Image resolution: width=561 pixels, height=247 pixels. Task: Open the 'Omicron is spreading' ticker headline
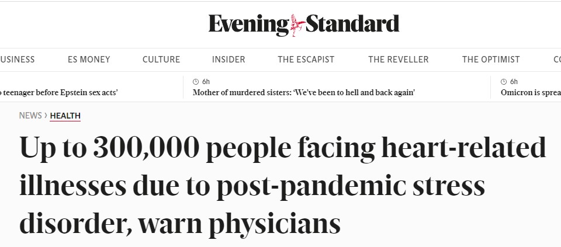click(x=531, y=93)
